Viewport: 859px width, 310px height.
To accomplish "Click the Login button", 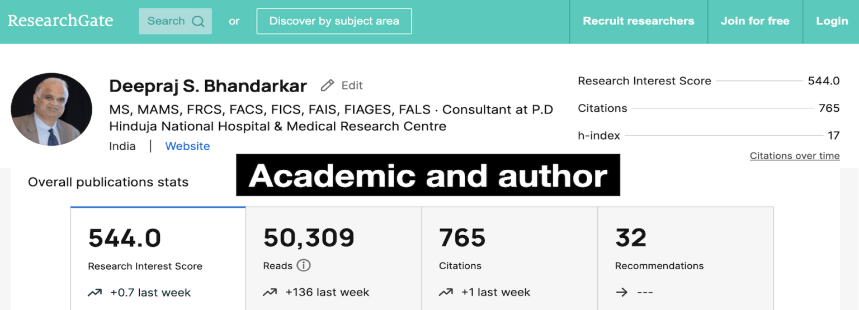I will [x=832, y=21].
